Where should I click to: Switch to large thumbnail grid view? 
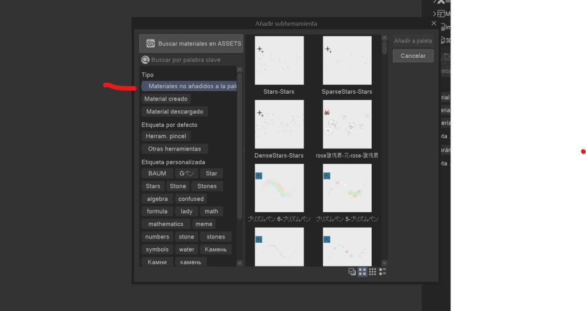point(363,271)
